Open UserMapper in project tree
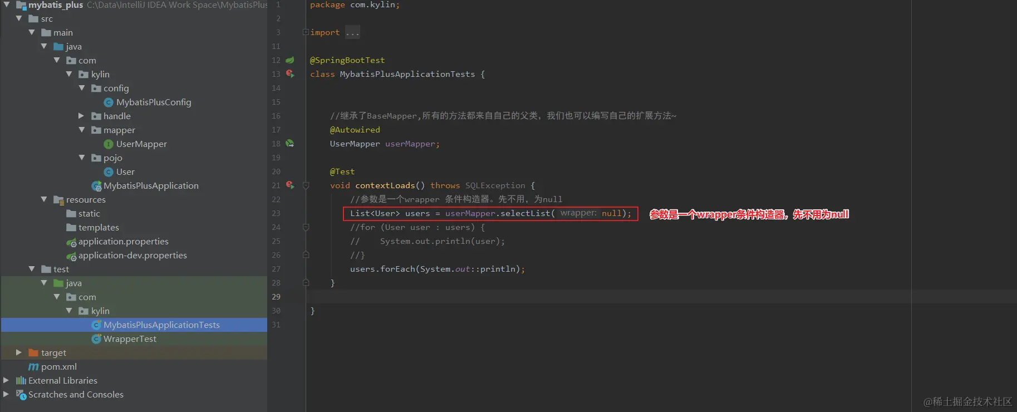 click(x=141, y=144)
